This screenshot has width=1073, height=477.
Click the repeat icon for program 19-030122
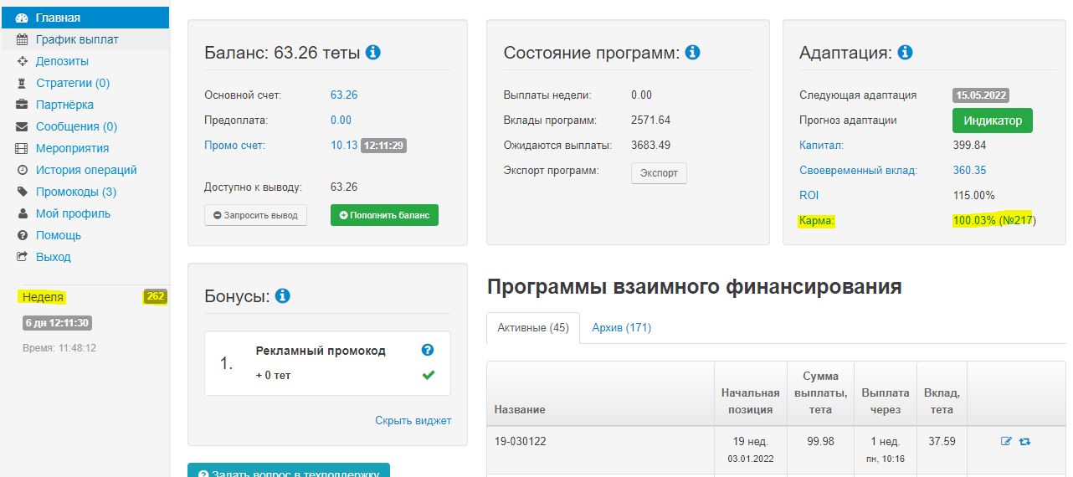tap(1024, 441)
